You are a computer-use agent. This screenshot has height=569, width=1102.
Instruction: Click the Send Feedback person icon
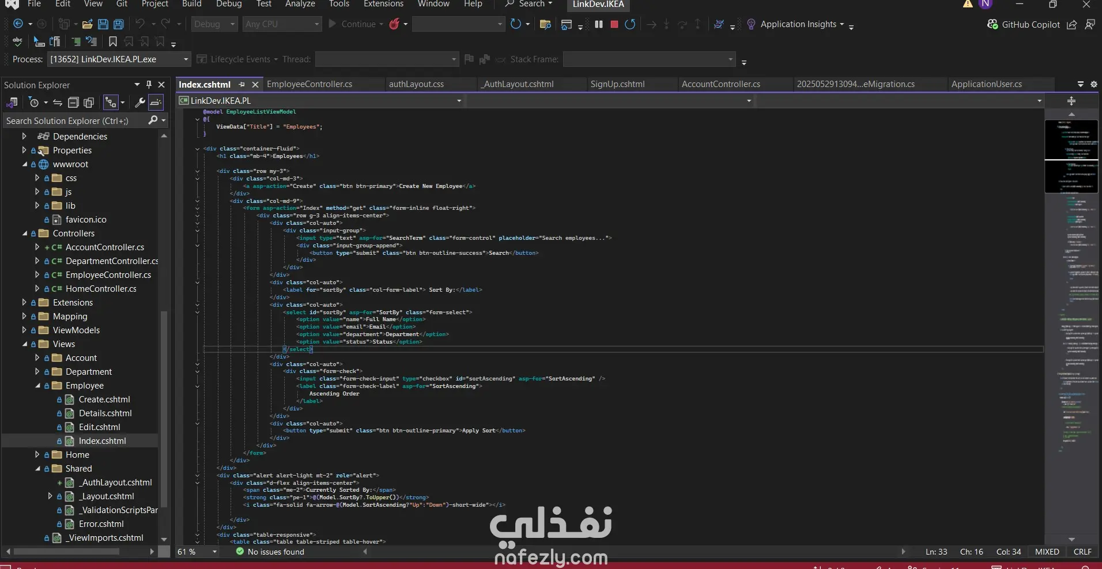(1090, 24)
